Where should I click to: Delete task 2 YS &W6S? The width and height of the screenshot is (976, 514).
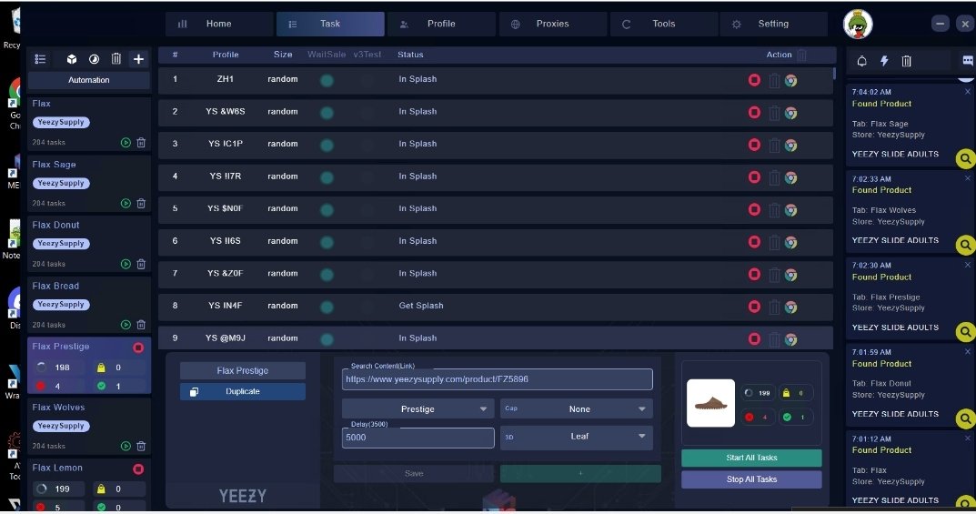[x=774, y=113]
